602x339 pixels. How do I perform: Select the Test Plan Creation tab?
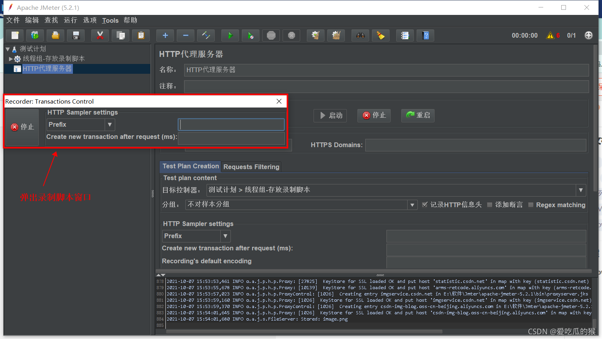pos(190,166)
